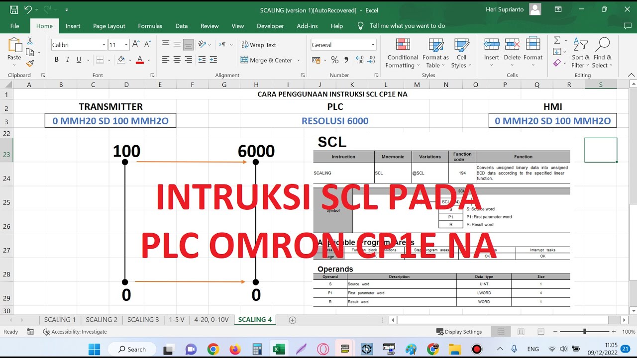Switch to the Data tab

[182, 26]
